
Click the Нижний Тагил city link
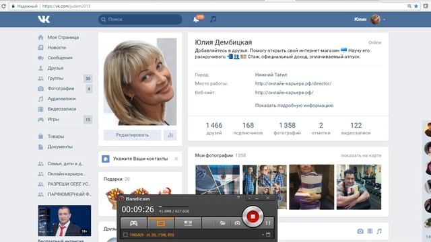(271, 75)
